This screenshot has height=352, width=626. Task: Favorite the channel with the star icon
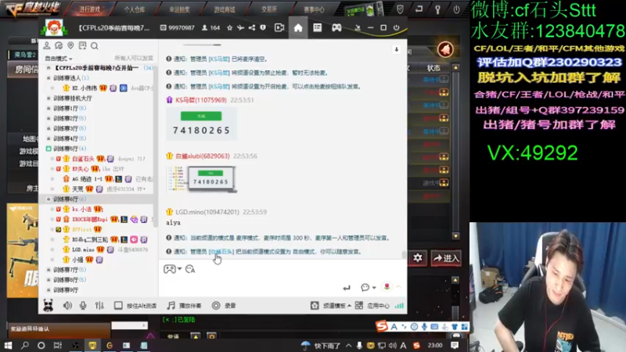point(229,27)
